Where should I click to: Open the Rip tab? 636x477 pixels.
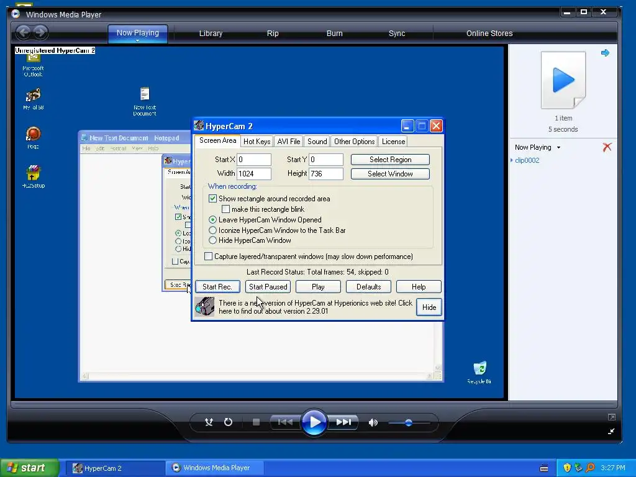[x=273, y=34]
